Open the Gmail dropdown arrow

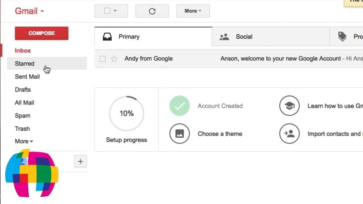(x=42, y=11)
